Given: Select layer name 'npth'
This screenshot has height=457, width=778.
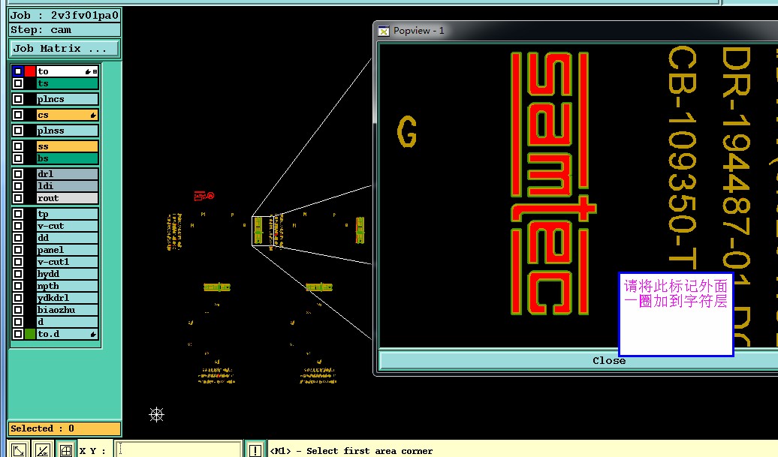Looking at the screenshot, I should (67, 286).
